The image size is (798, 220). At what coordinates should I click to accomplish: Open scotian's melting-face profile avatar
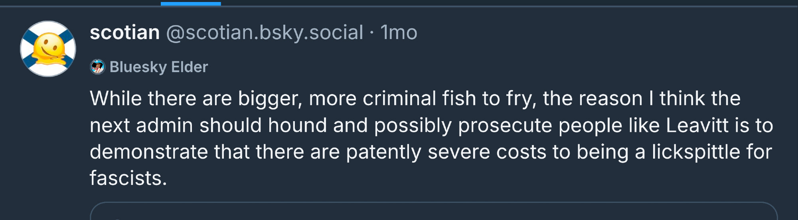coord(48,49)
